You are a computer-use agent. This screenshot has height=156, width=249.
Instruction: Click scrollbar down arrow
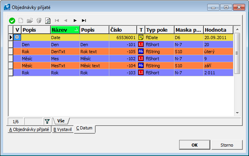[237, 113]
